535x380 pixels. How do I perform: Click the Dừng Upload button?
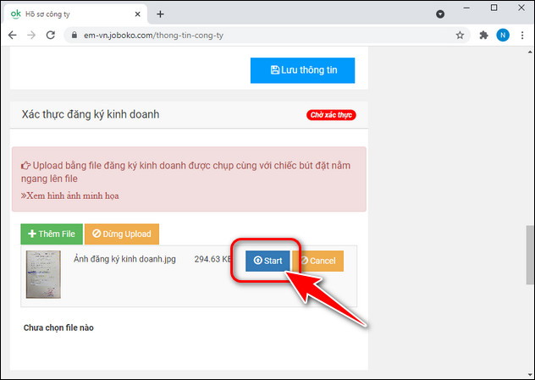(121, 234)
